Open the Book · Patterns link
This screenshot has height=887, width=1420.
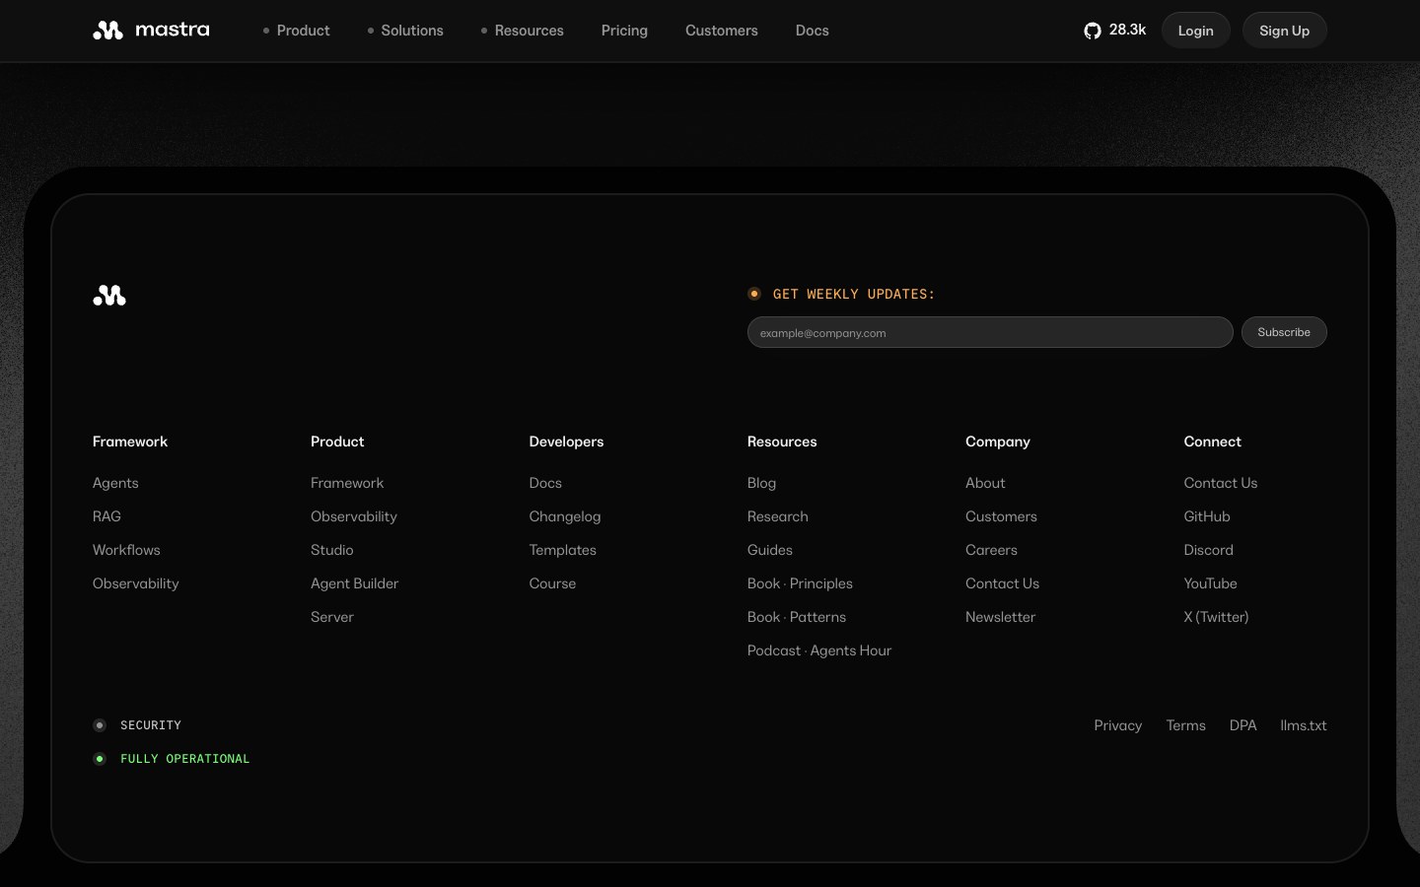[797, 617]
